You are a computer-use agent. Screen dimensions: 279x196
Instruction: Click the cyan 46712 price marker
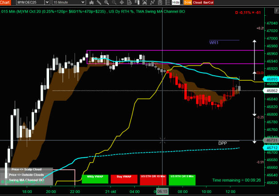coord(271,148)
